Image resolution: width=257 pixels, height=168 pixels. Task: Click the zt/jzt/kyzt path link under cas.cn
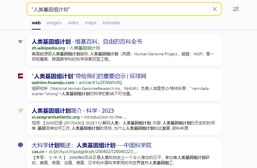coord(93,152)
